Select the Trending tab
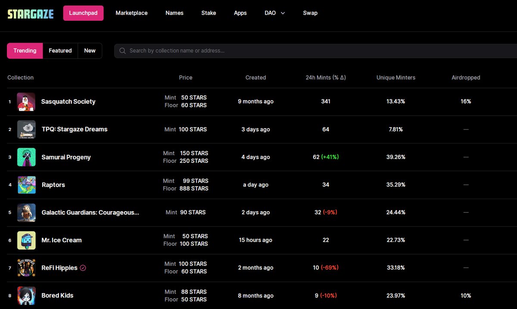The image size is (517, 309). (x=25, y=51)
